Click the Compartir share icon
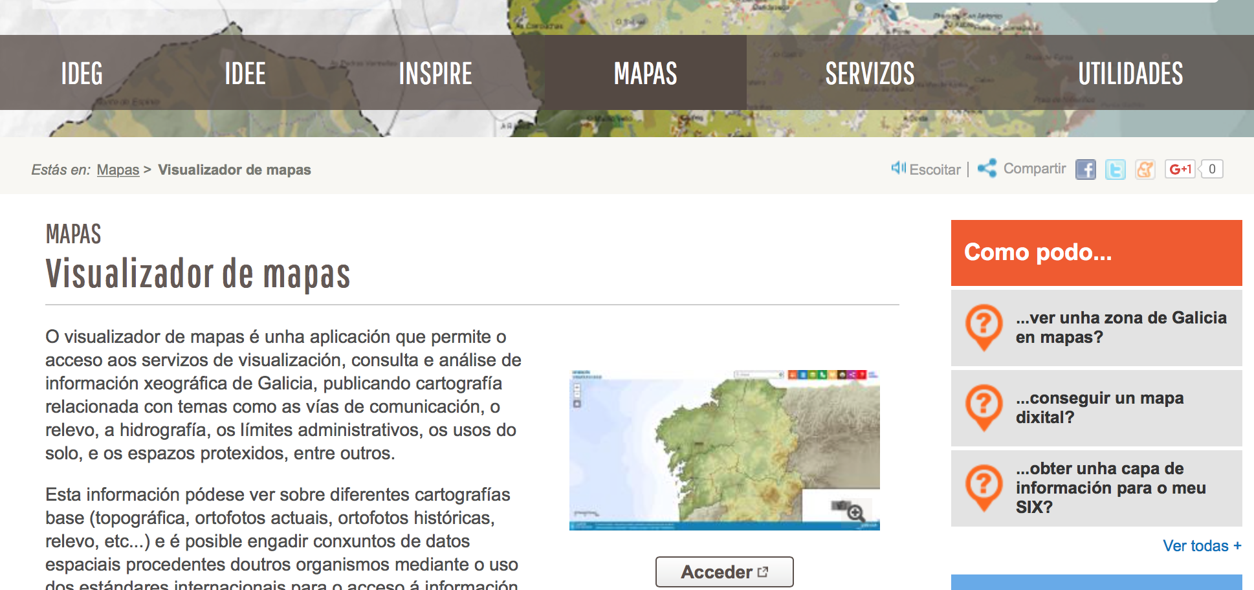 (x=987, y=168)
